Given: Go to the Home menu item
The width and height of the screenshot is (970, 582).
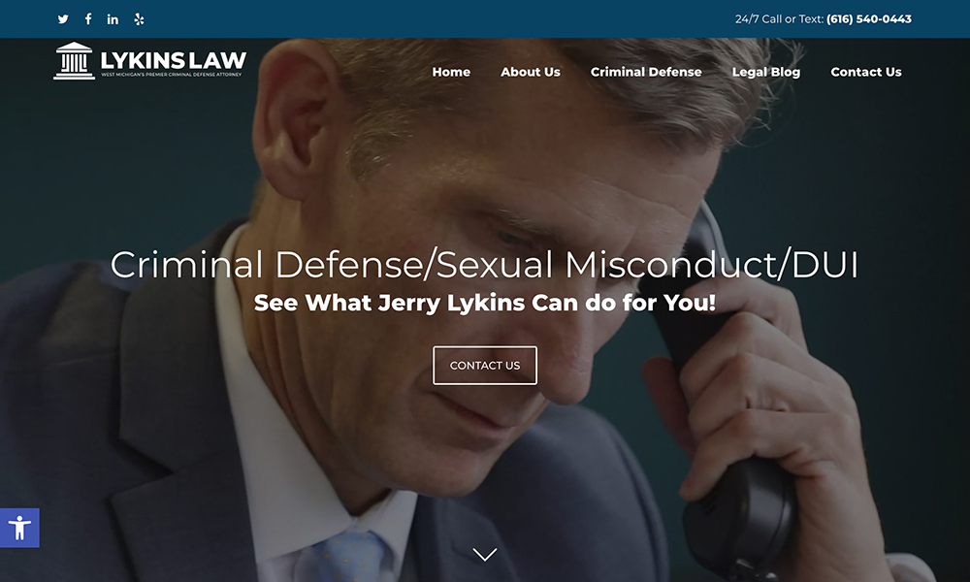Looking at the screenshot, I should [451, 72].
